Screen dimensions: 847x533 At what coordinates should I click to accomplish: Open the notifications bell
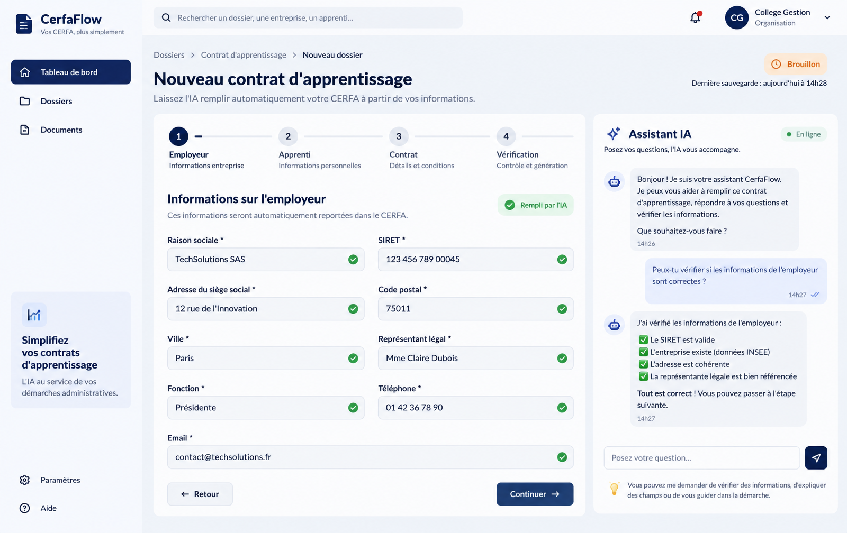click(696, 17)
